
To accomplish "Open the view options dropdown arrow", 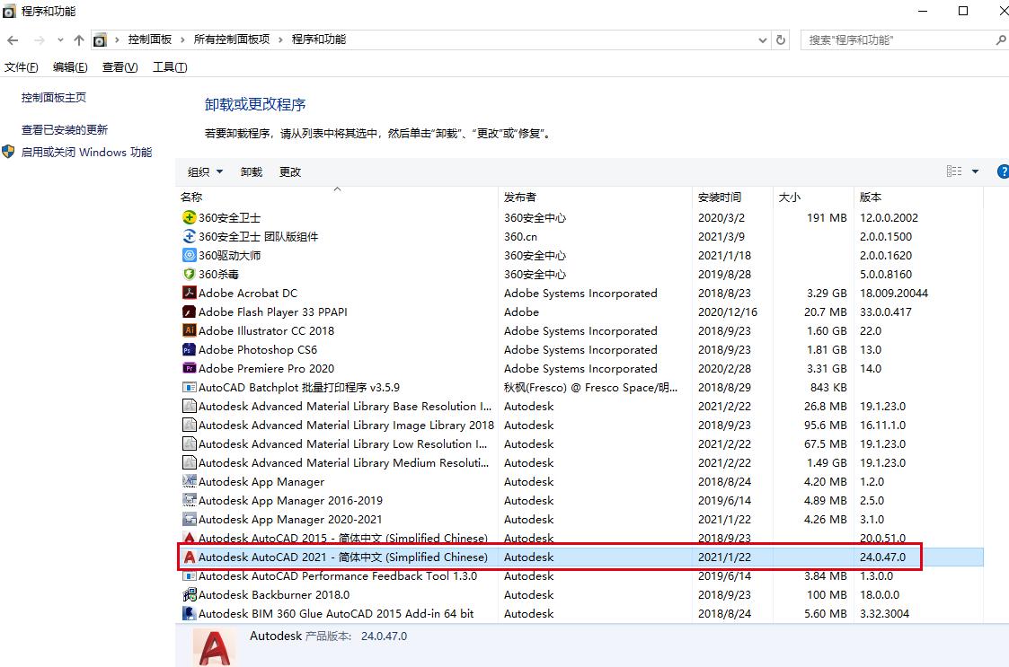I will (975, 171).
